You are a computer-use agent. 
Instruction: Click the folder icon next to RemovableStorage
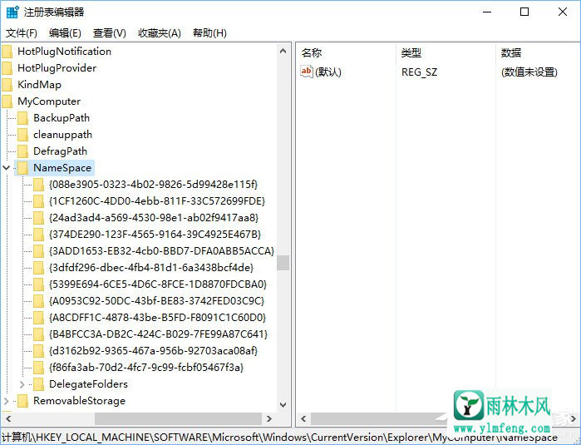[22, 401]
